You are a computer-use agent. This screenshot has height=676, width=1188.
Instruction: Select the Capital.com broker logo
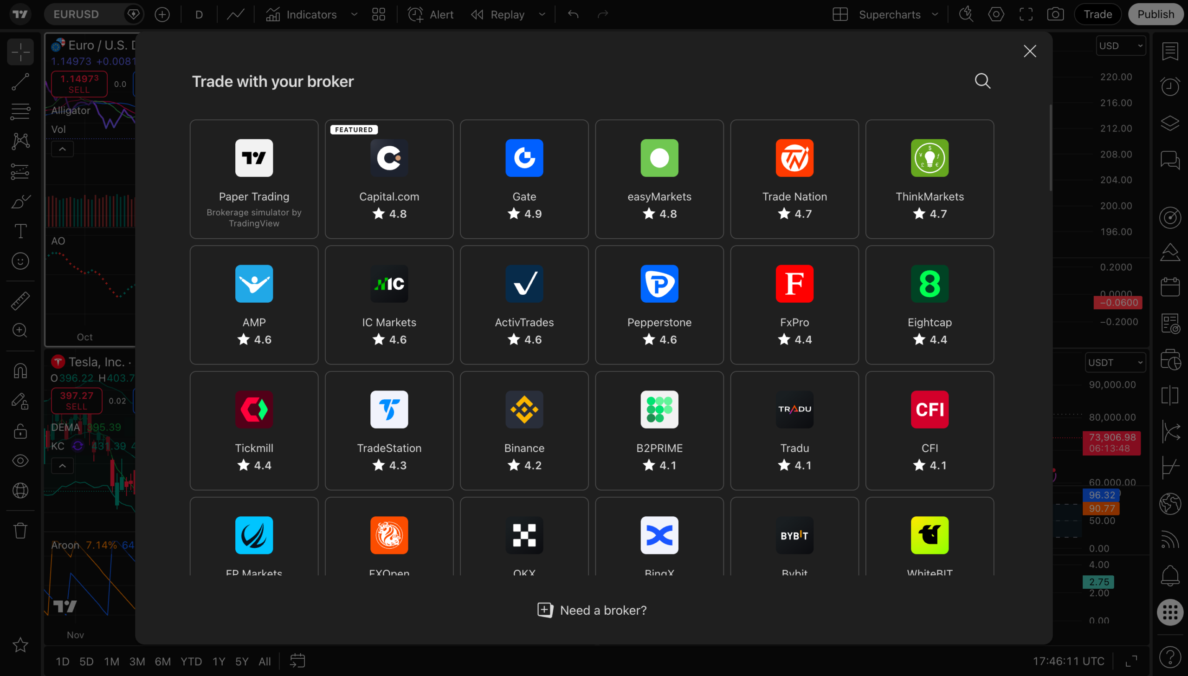[389, 158]
